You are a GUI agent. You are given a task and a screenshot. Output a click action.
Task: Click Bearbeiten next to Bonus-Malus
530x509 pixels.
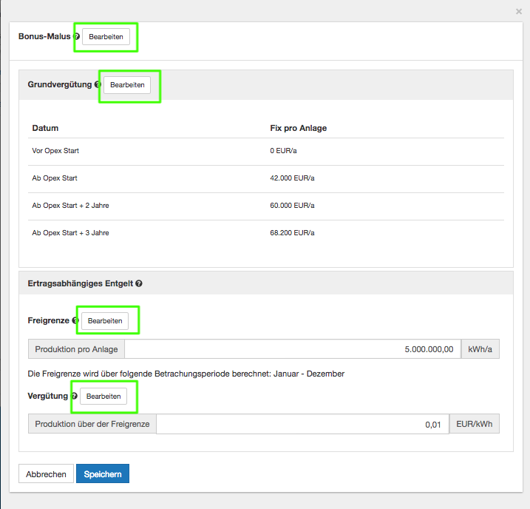[106, 37]
